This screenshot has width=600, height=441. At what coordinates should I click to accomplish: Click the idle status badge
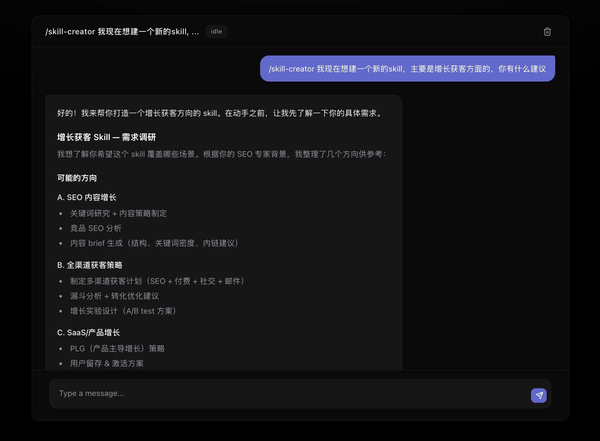[x=216, y=31]
